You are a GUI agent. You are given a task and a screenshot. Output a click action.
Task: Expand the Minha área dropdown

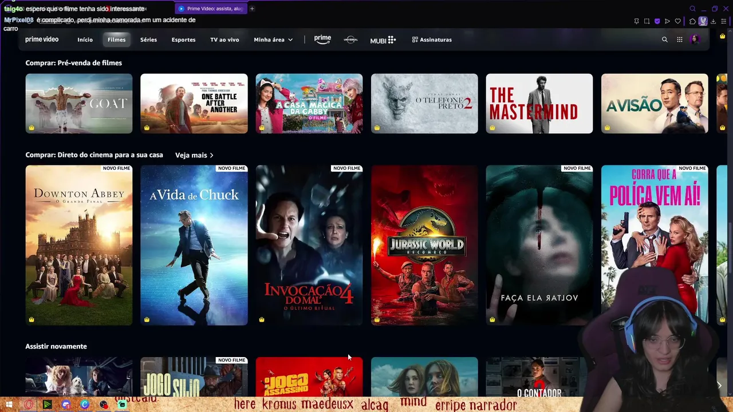273,39
